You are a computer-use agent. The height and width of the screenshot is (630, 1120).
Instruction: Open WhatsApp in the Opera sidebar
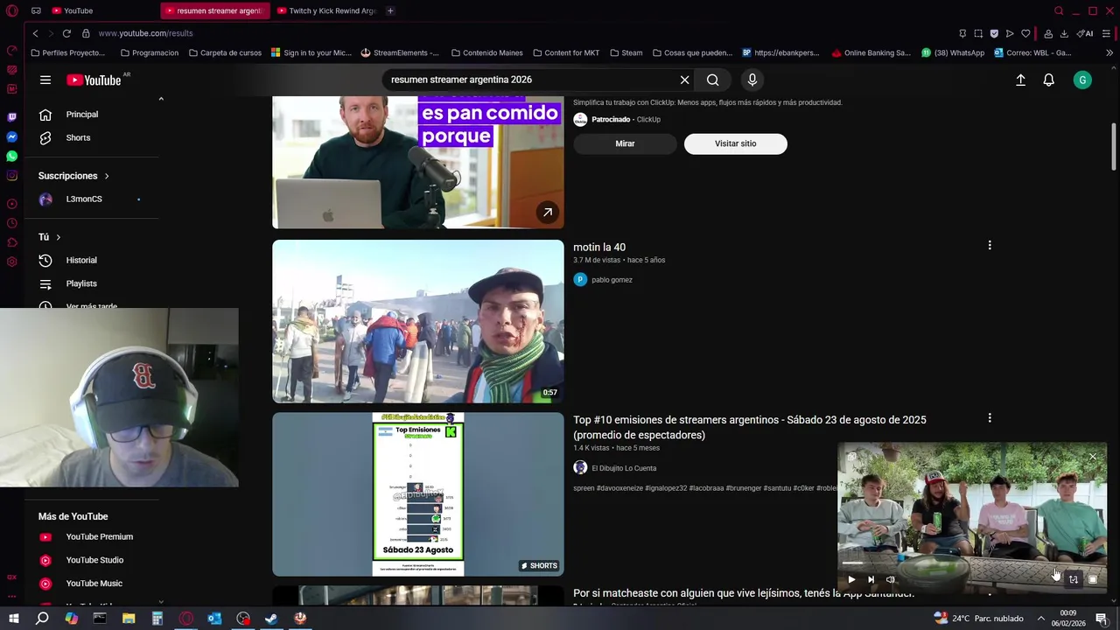(x=11, y=156)
